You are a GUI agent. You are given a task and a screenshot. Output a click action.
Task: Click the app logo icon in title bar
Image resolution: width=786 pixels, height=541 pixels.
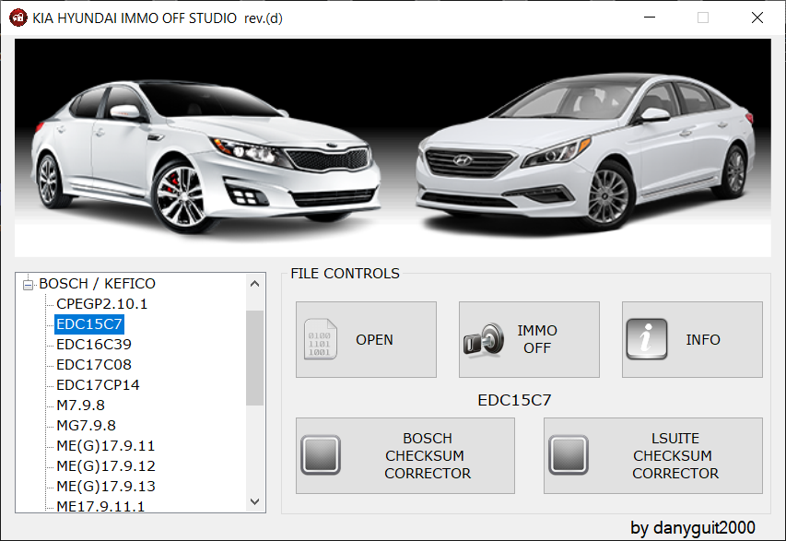point(18,18)
